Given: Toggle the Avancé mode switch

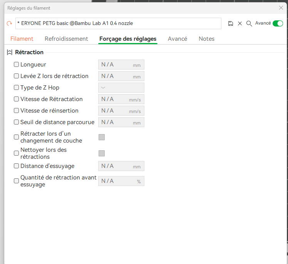Looking at the screenshot, I should click(278, 23).
